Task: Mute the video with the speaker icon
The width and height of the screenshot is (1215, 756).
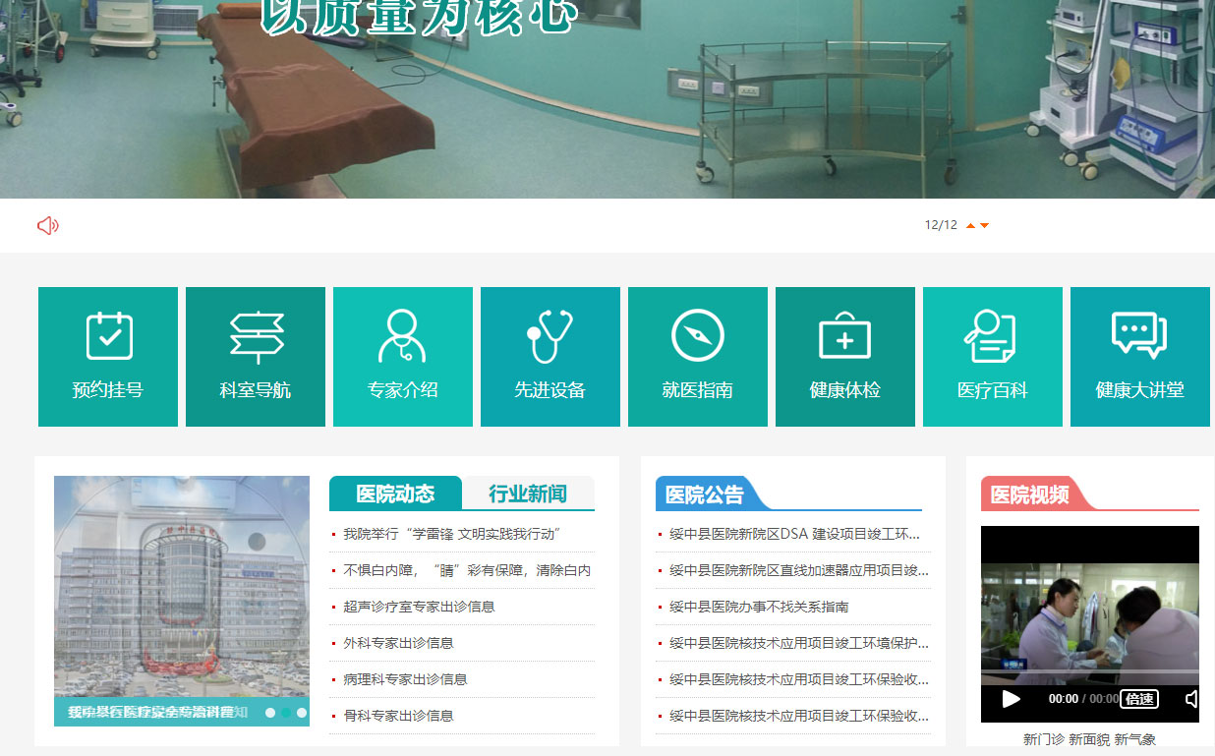Action: [1191, 699]
